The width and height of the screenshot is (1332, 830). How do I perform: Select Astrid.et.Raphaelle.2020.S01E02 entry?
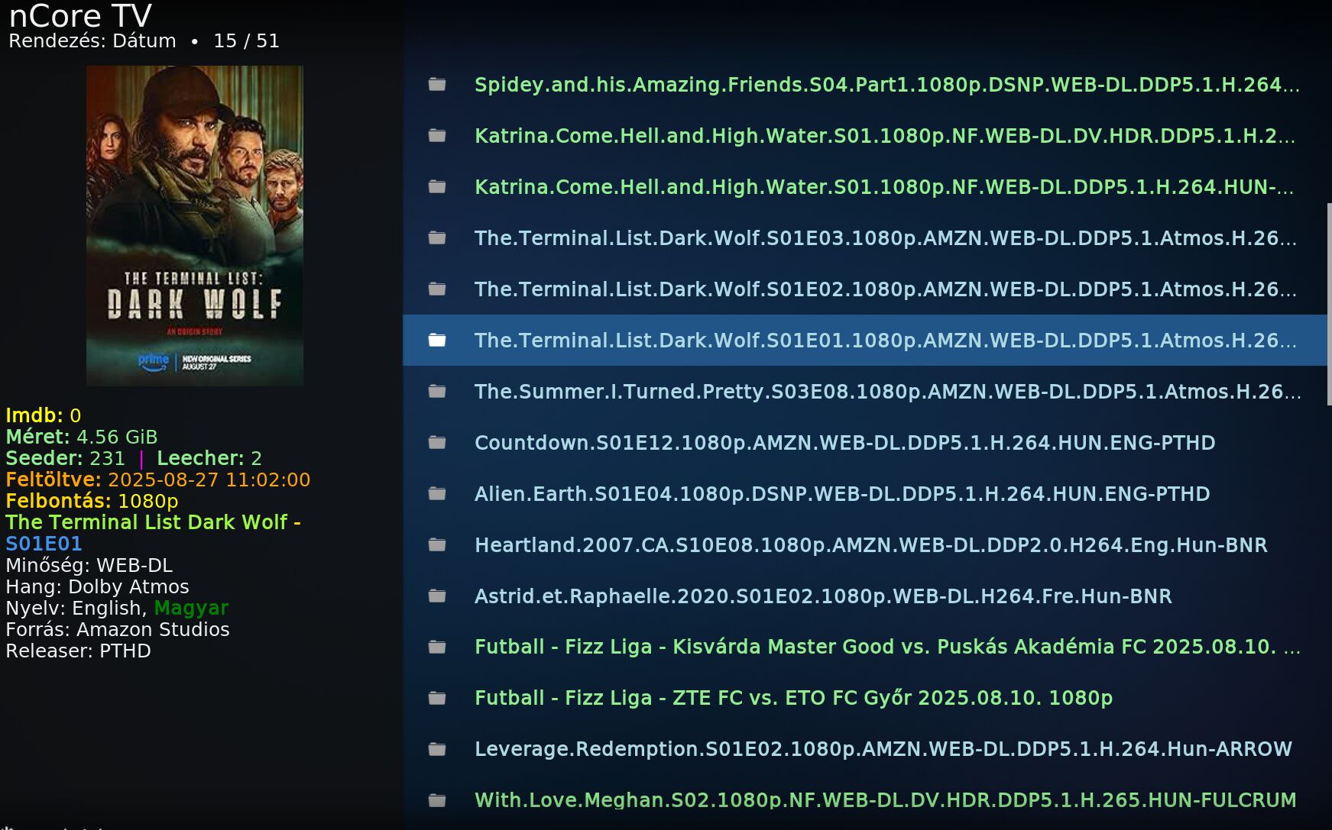[864, 596]
